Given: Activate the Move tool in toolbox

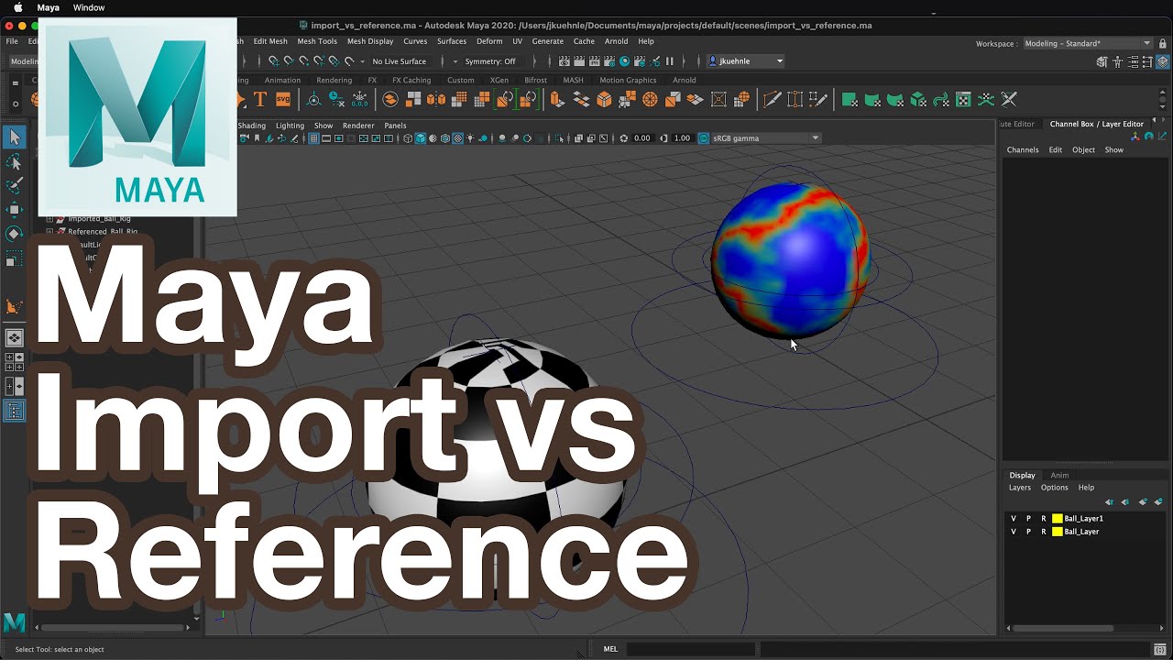Looking at the screenshot, I should 15,210.
